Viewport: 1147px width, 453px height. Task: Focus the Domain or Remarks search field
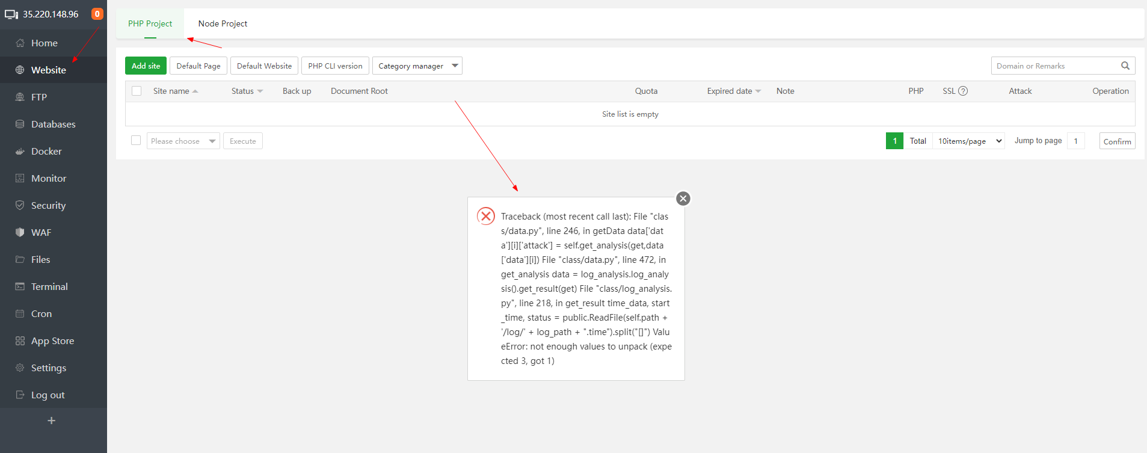[x=1053, y=66]
